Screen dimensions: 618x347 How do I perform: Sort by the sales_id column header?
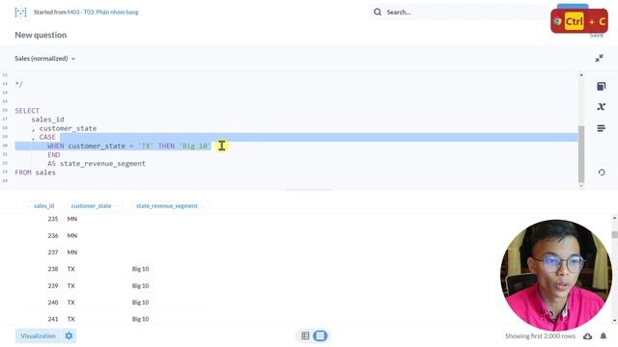(x=43, y=205)
